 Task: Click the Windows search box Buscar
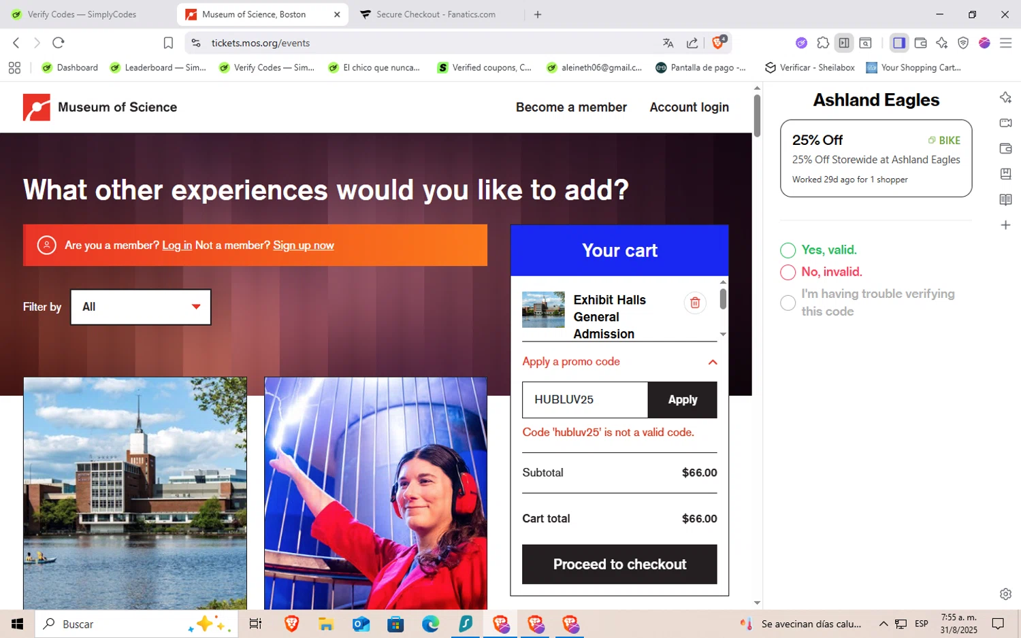coord(136,624)
